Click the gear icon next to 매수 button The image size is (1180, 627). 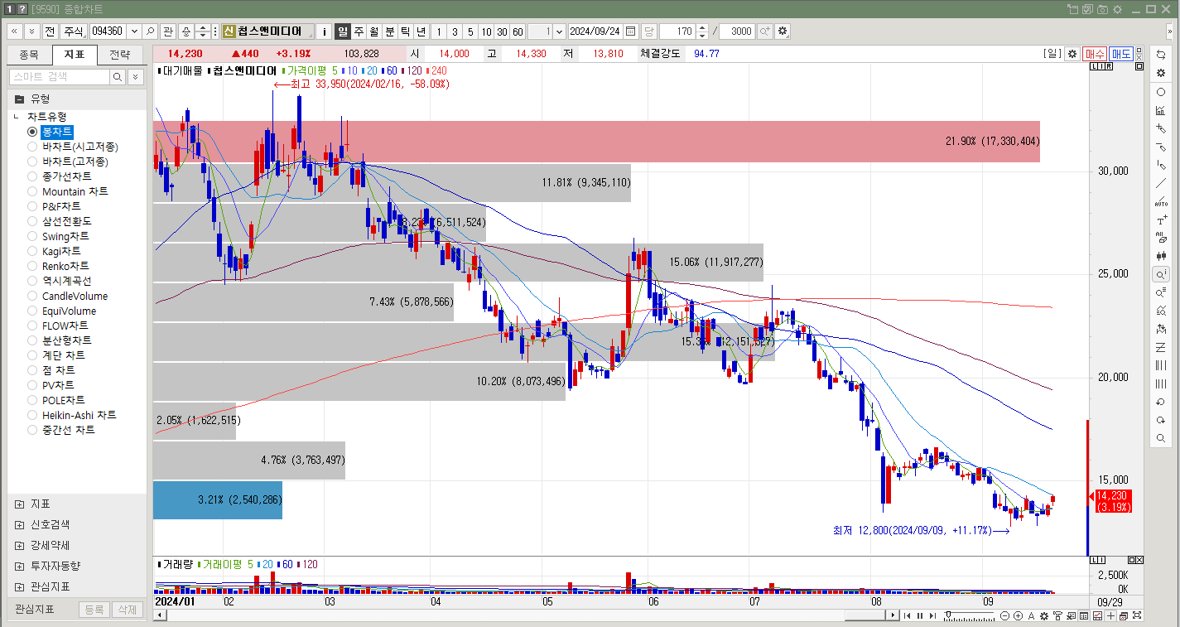pos(1072,54)
